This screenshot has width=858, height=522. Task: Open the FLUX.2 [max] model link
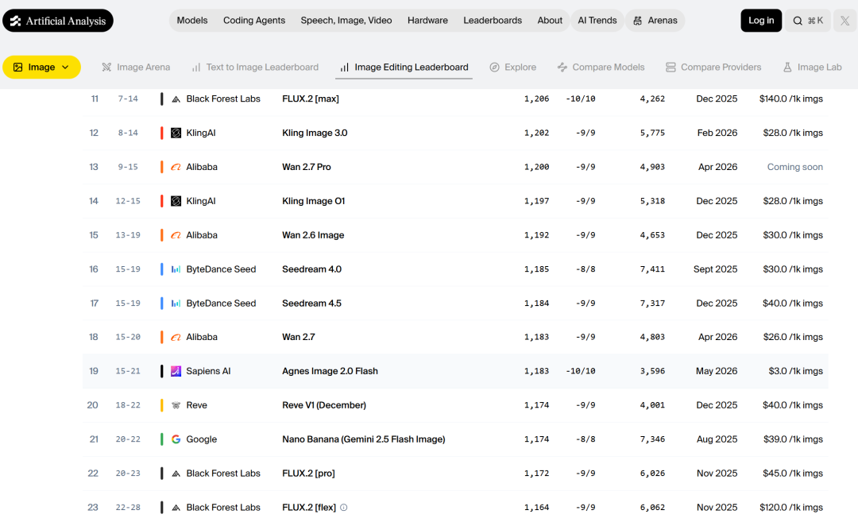(x=311, y=99)
